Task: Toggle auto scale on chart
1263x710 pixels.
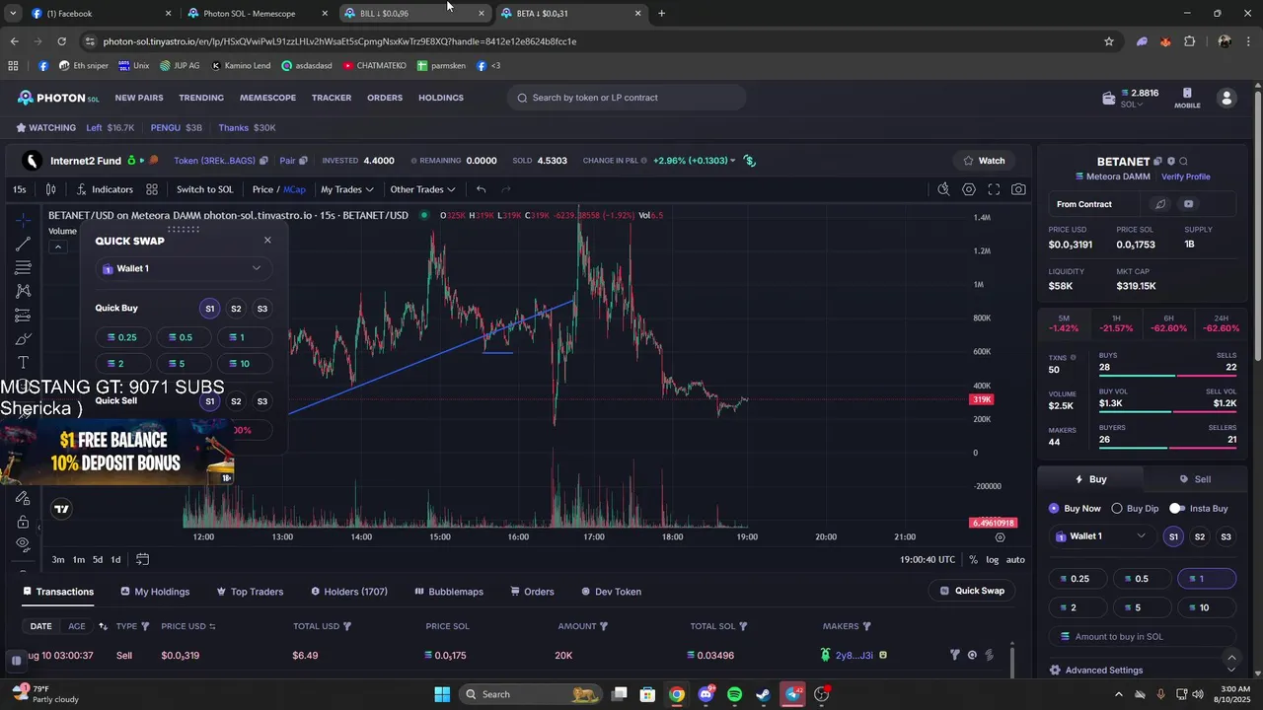Action: tap(1015, 559)
